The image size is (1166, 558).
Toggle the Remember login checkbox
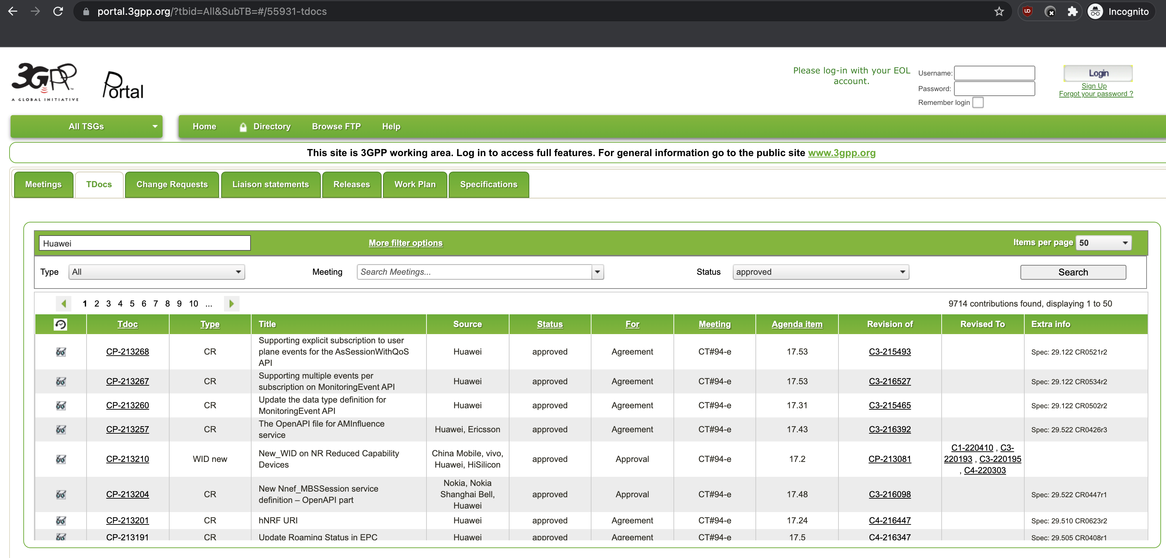pyautogui.click(x=978, y=103)
